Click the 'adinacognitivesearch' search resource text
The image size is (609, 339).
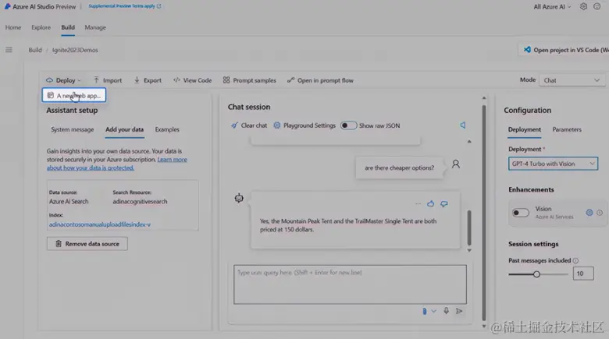point(140,202)
